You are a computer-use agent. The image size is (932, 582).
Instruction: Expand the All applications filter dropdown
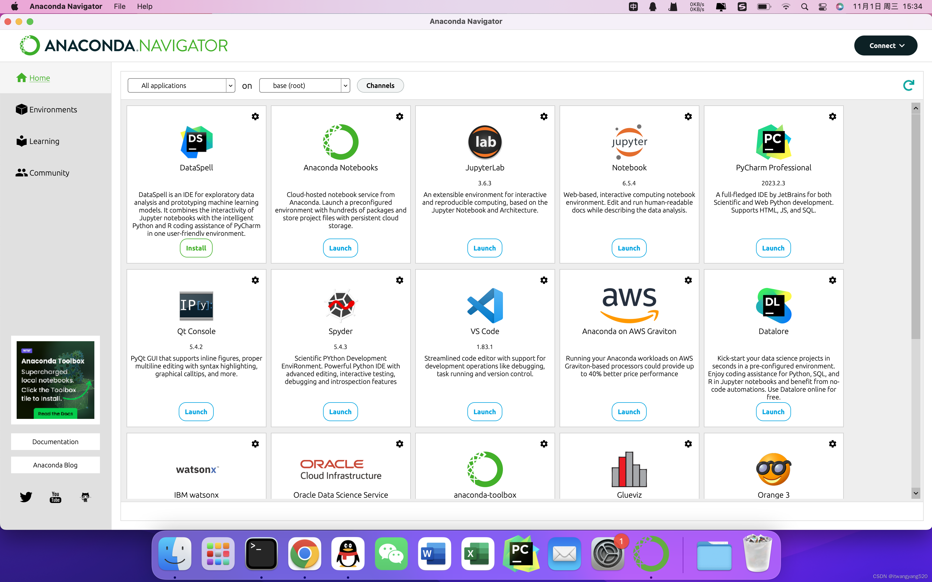pyautogui.click(x=181, y=85)
